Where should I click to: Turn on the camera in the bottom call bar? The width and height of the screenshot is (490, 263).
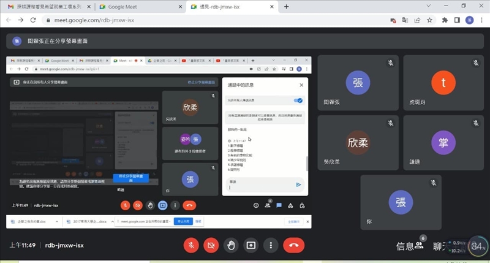point(211,245)
